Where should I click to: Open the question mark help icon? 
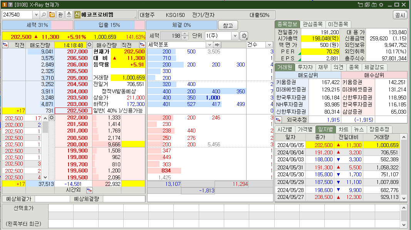tap(10, 5)
